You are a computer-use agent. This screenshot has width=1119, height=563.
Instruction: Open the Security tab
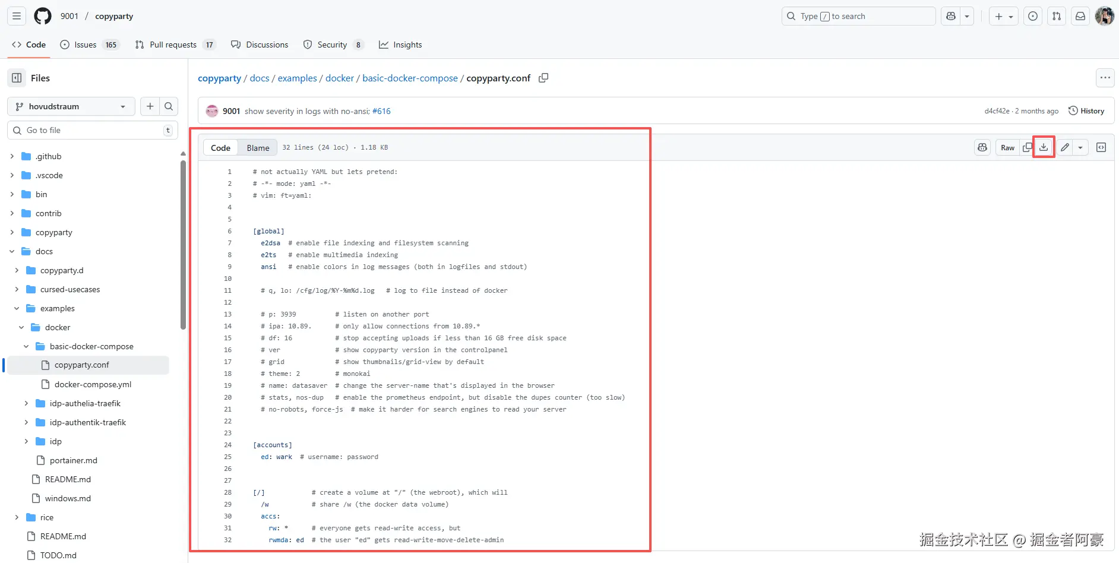coord(333,45)
